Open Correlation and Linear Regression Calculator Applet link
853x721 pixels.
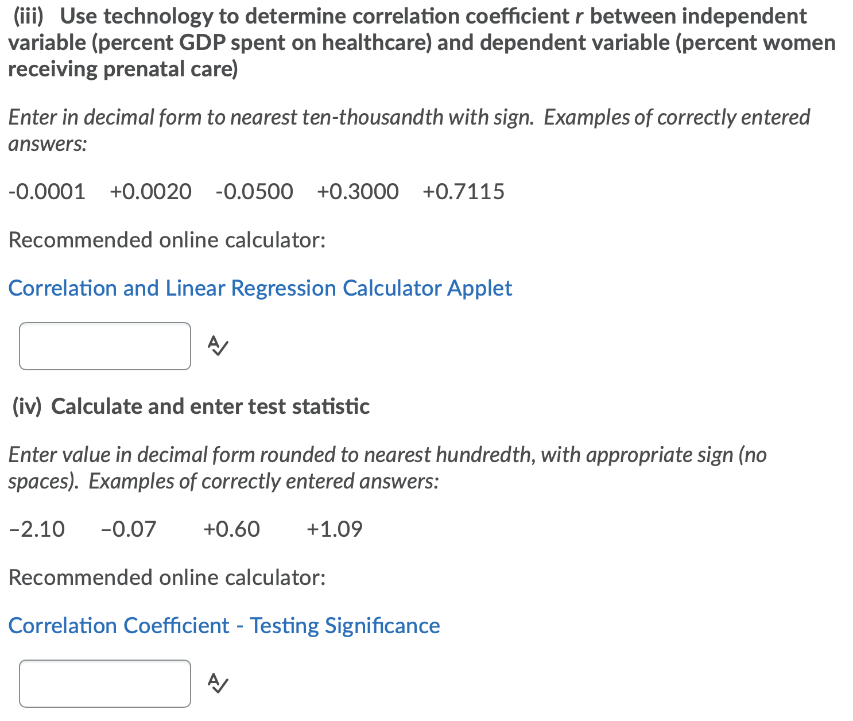pos(260,288)
